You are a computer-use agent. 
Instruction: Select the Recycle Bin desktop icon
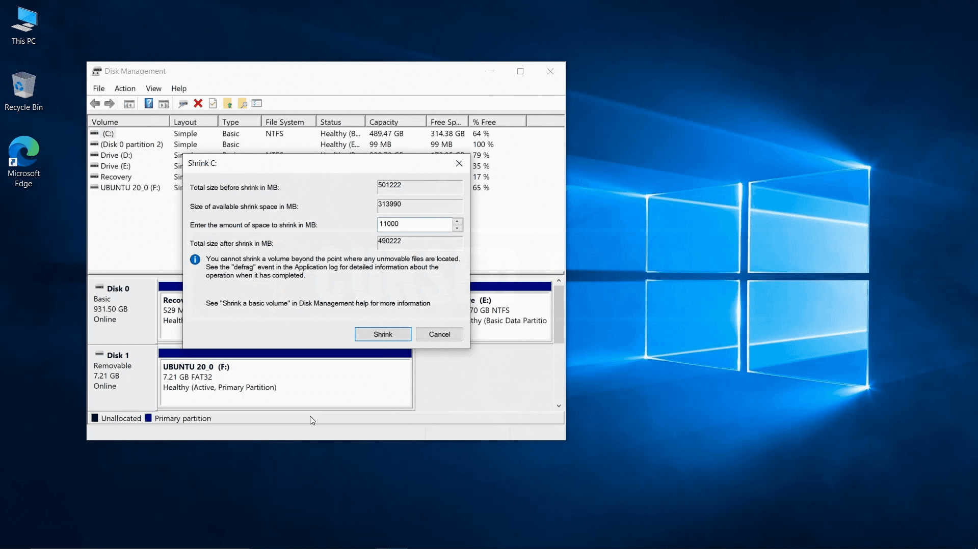click(23, 92)
